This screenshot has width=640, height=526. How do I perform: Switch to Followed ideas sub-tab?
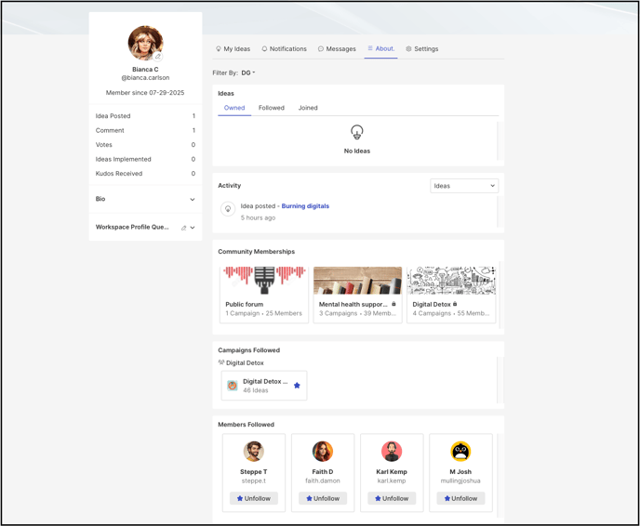(272, 108)
